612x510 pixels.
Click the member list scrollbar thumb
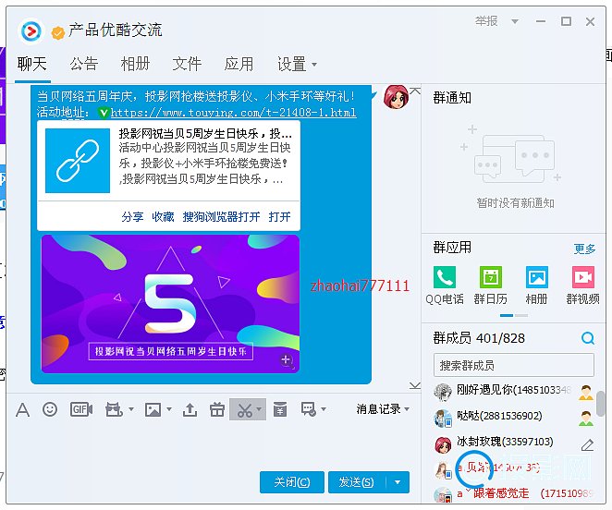[x=600, y=404]
